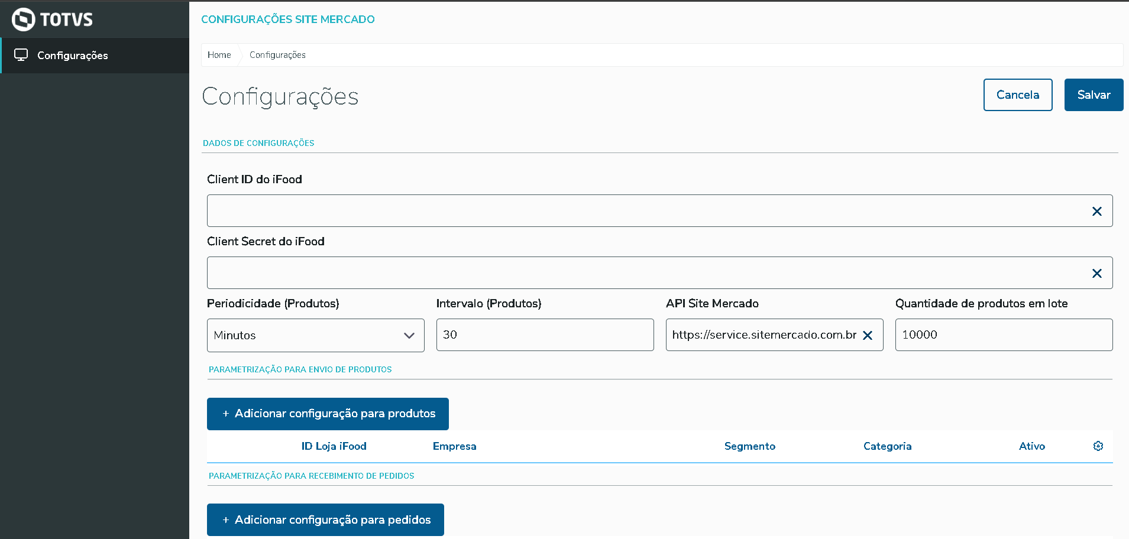Screen dimensions: 1129x539
Task: Click the Quantidade de produtos em lote field
Action: click(x=1003, y=335)
